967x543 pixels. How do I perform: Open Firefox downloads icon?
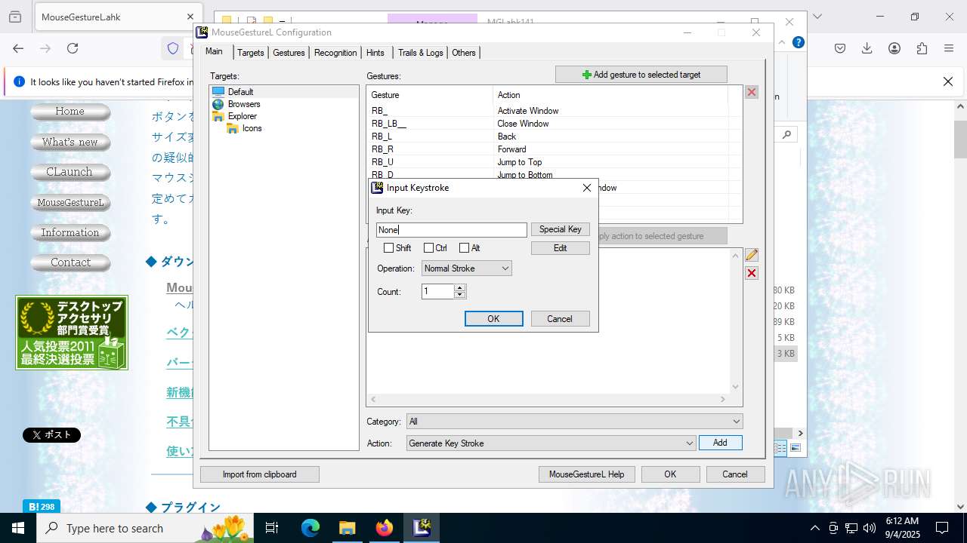[867, 48]
